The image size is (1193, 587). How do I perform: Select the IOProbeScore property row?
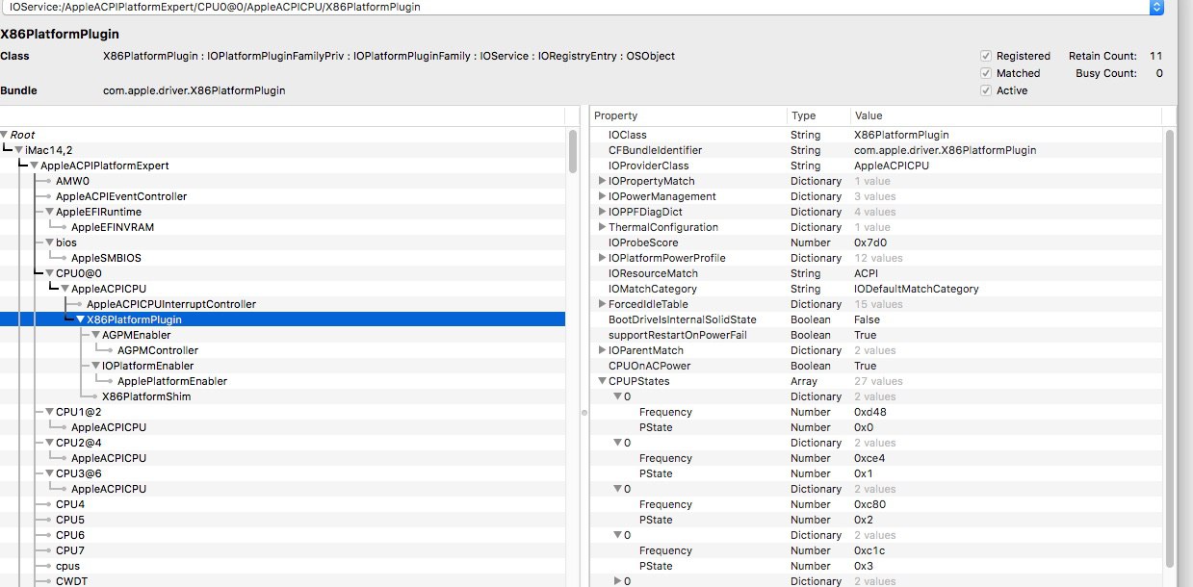(x=876, y=242)
